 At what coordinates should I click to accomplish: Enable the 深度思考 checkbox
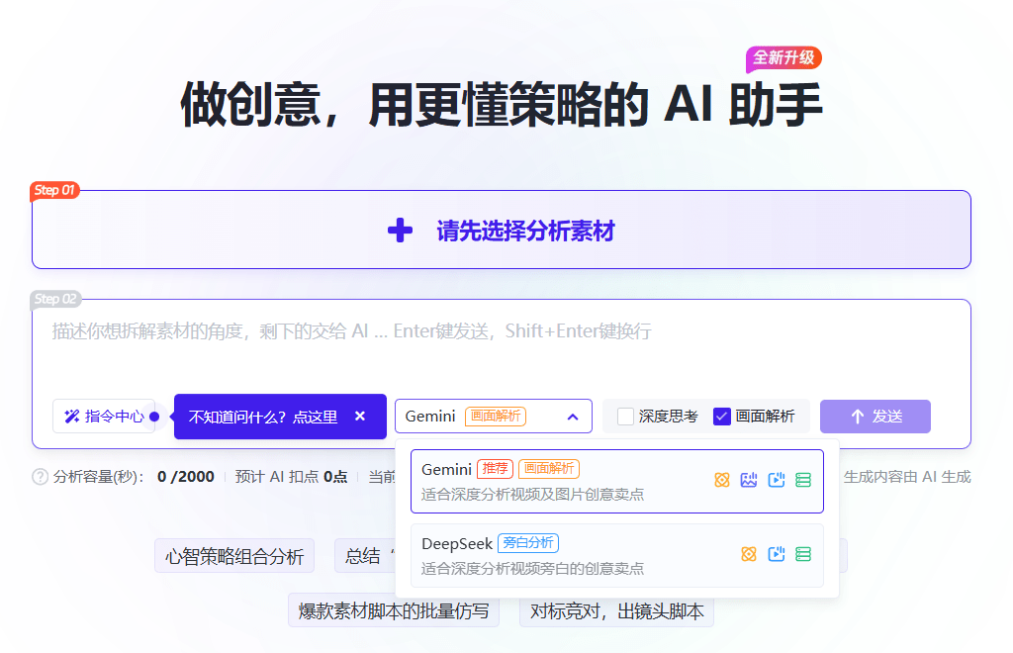(x=625, y=417)
